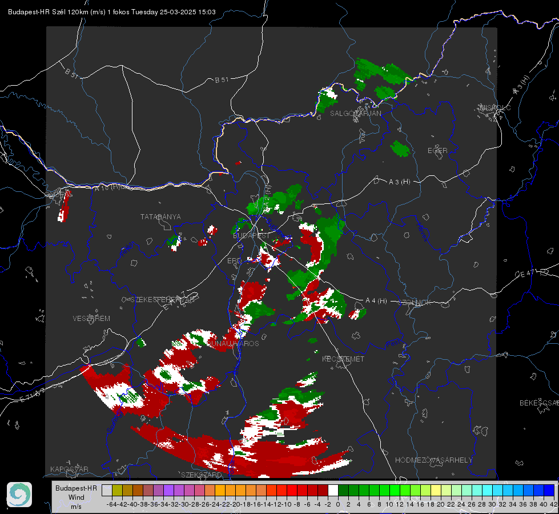Select the dark red -4 to -2 legend swatch

pos(323,490)
